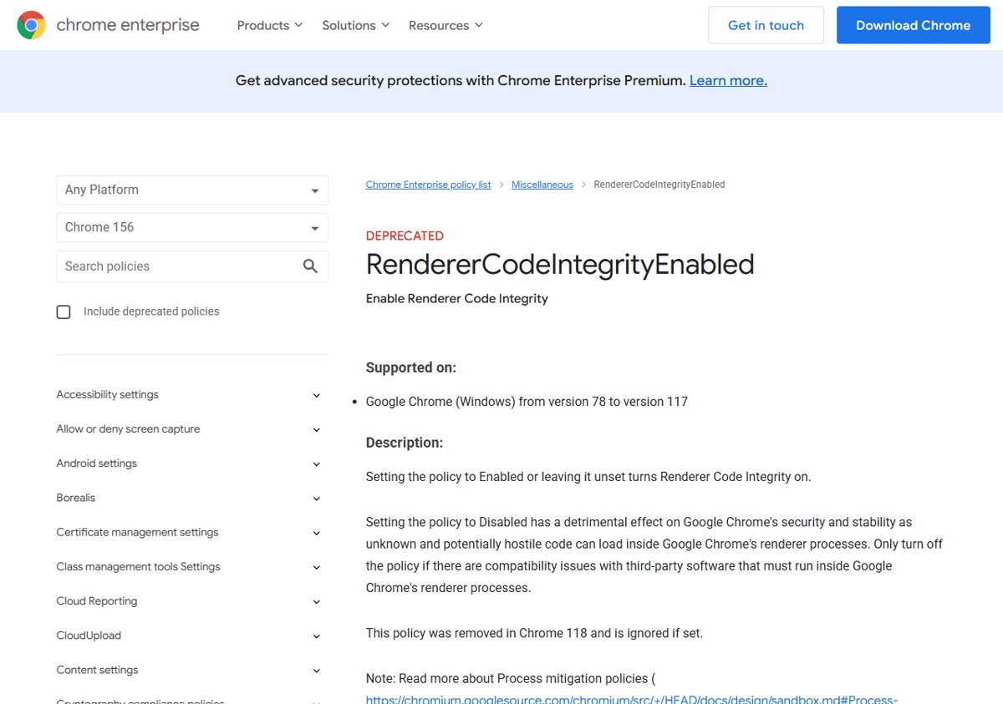Click the Chrome Enterprise logo icon
The image size is (1003, 704).
point(31,25)
